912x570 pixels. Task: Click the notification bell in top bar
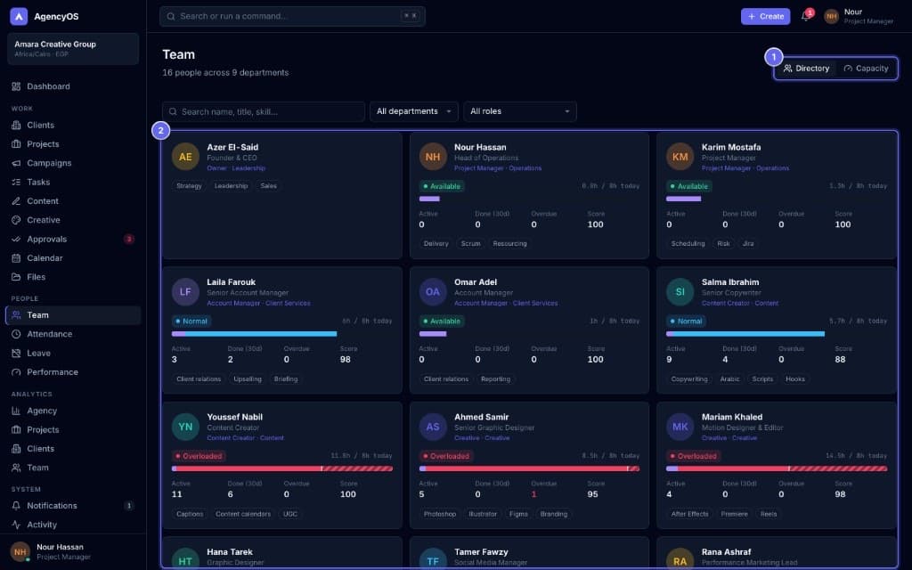point(805,16)
